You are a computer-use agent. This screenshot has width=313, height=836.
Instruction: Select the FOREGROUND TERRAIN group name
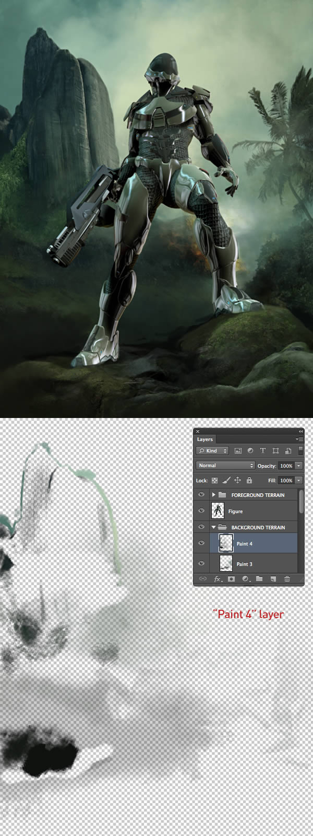coord(258,495)
